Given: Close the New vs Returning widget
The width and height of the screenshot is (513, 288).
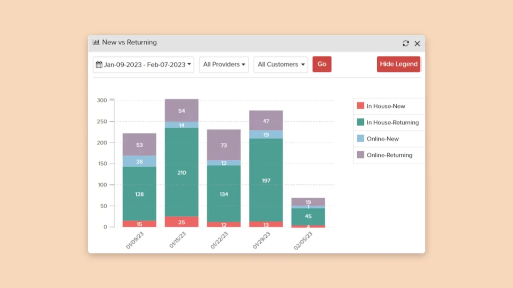Looking at the screenshot, I should tap(417, 43).
